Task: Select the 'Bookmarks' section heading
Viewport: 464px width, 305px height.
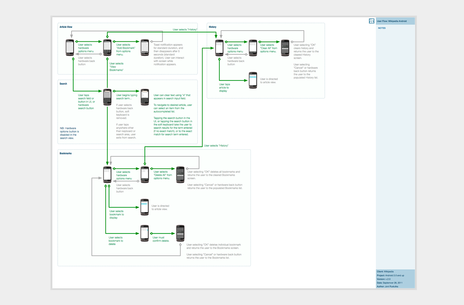Action: [x=66, y=153]
